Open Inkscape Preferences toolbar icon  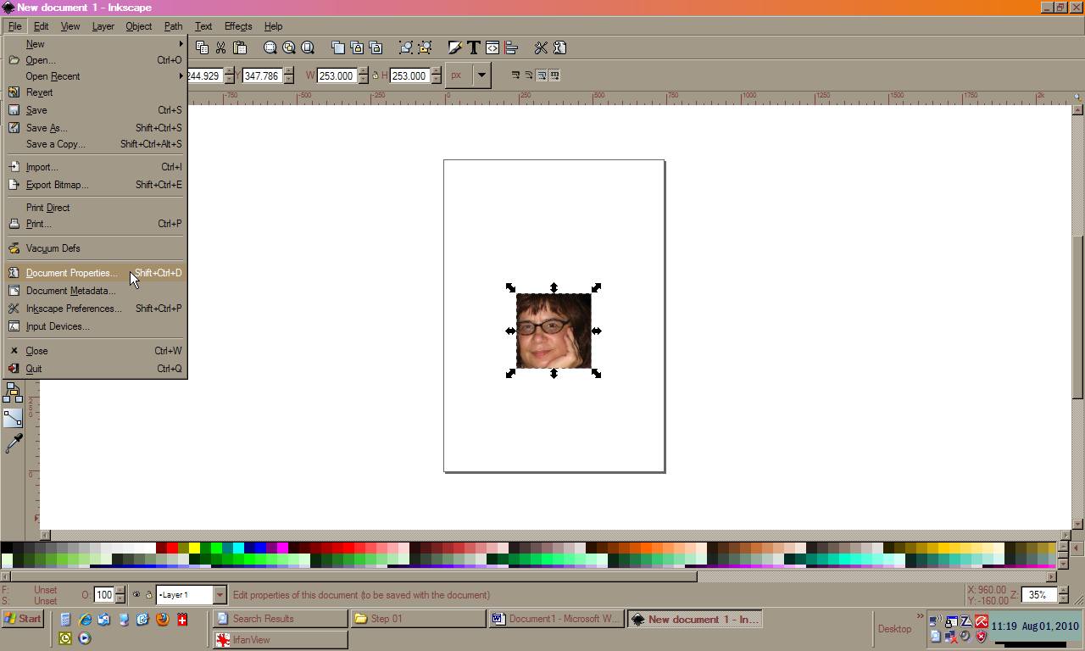point(541,47)
